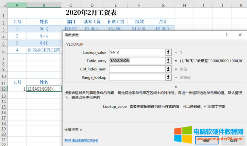The height and width of the screenshot is (146, 247).
Task: Click the ¥5,000 cell
Action: click(x=116, y=29)
